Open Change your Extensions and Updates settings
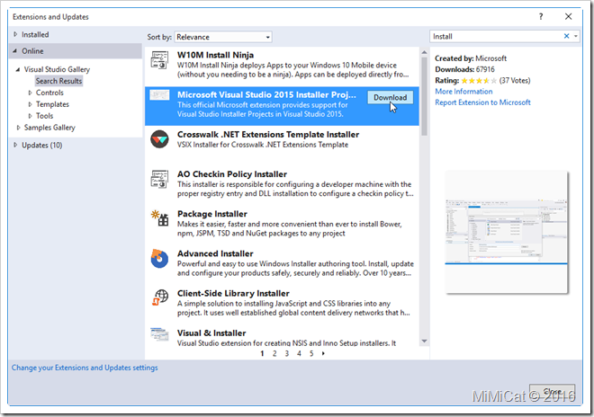 (85, 368)
